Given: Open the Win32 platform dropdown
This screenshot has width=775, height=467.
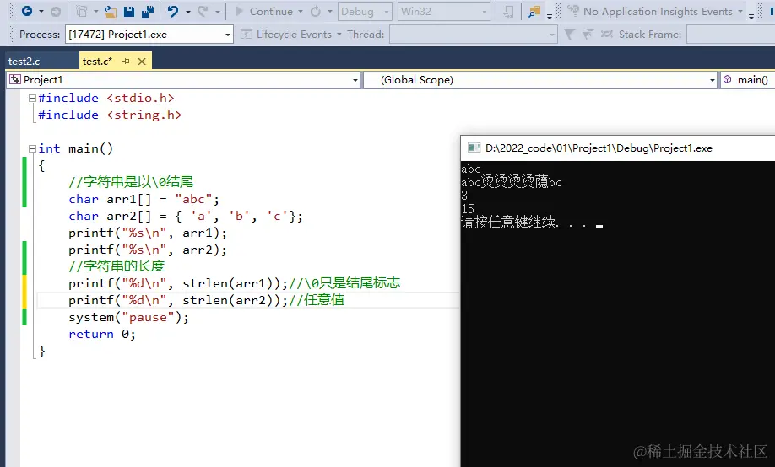Looking at the screenshot, I should (x=444, y=11).
